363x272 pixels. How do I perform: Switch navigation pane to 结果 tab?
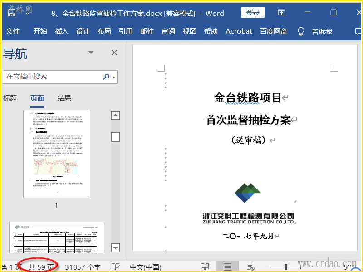64,98
